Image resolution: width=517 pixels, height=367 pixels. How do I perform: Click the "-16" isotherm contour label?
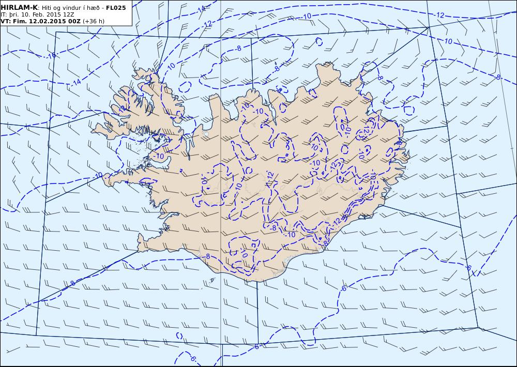[51, 55]
